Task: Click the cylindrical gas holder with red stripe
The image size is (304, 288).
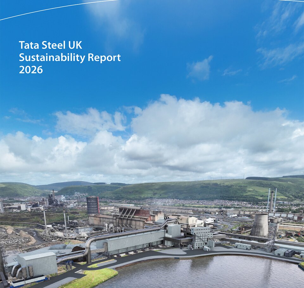Action: pos(93,205)
